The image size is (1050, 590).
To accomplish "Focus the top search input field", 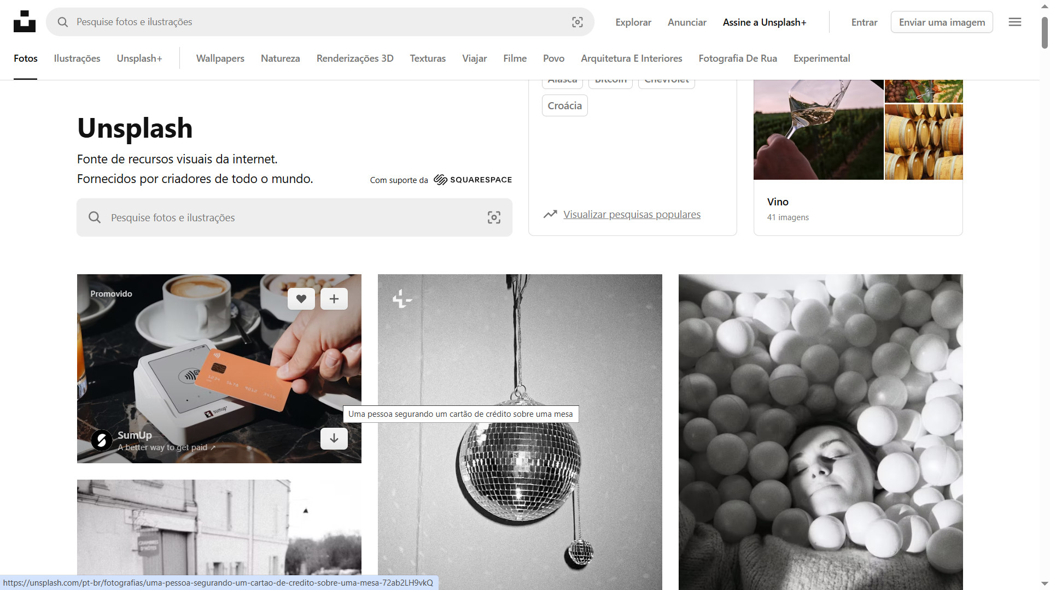I will (320, 22).
